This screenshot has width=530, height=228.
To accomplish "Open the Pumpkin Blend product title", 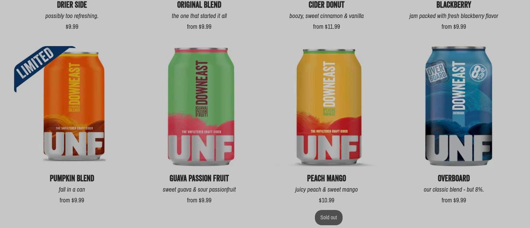I will [x=72, y=178].
